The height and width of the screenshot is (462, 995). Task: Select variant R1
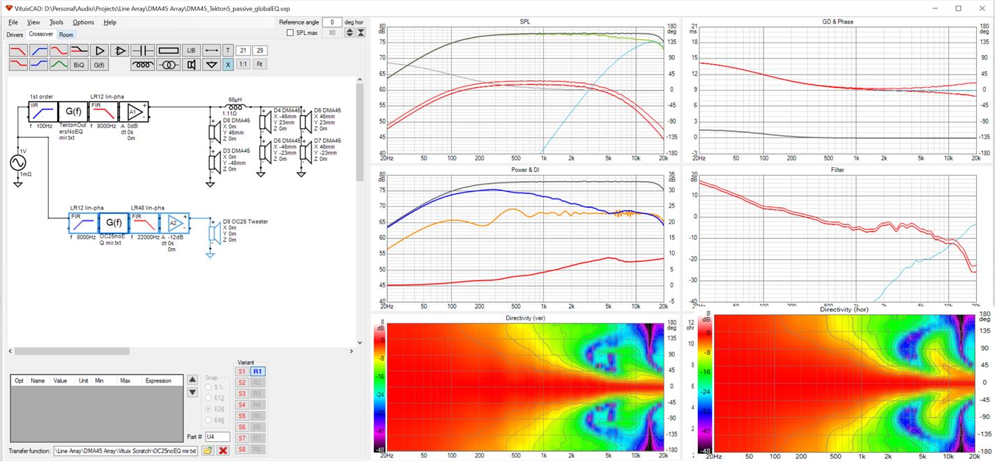258,371
